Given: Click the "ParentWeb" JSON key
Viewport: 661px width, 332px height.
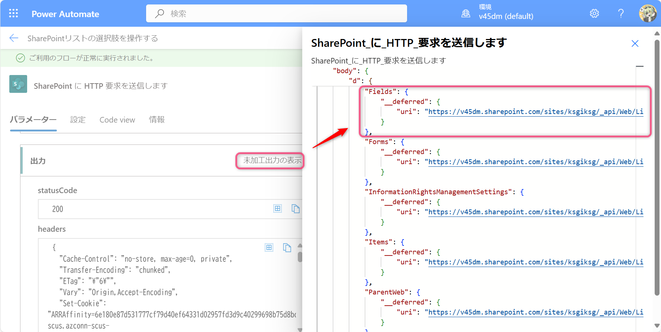Looking at the screenshot, I should [x=386, y=292].
